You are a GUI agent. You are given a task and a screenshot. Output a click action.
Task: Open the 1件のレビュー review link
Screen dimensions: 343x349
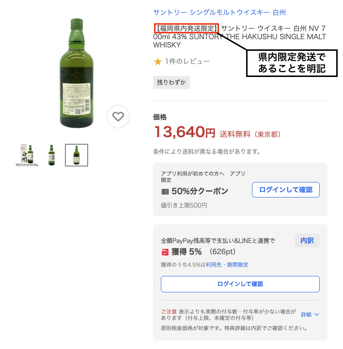[x=187, y=61]
